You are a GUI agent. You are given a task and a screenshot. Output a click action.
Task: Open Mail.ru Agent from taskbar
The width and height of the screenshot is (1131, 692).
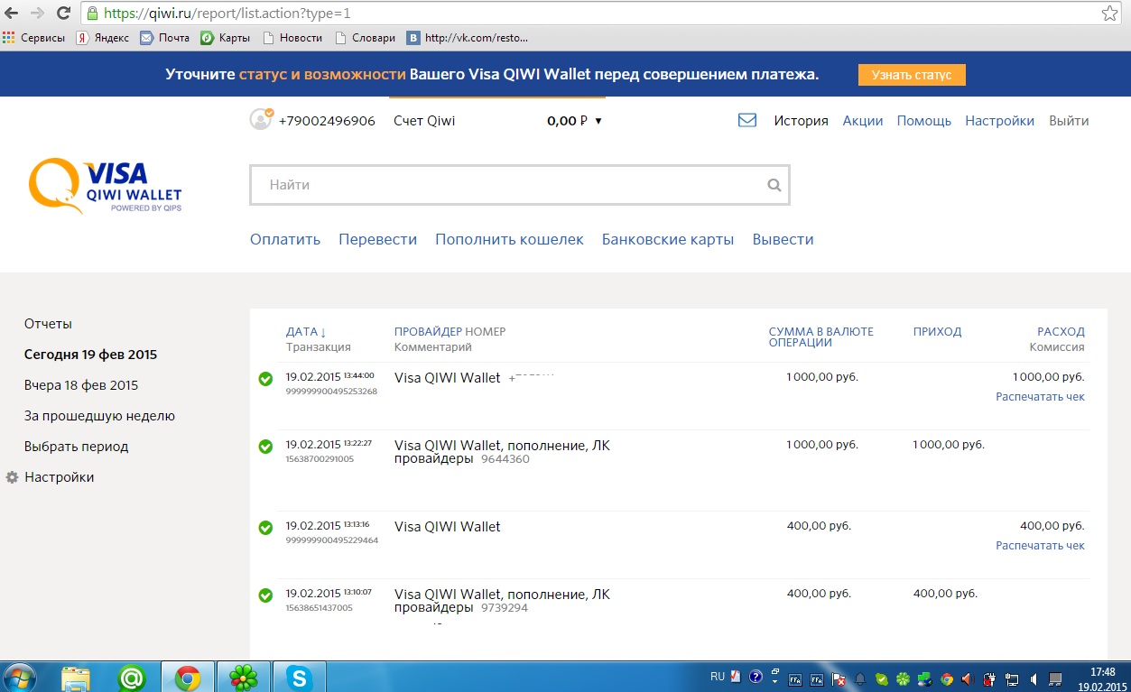tap(133, 677)
